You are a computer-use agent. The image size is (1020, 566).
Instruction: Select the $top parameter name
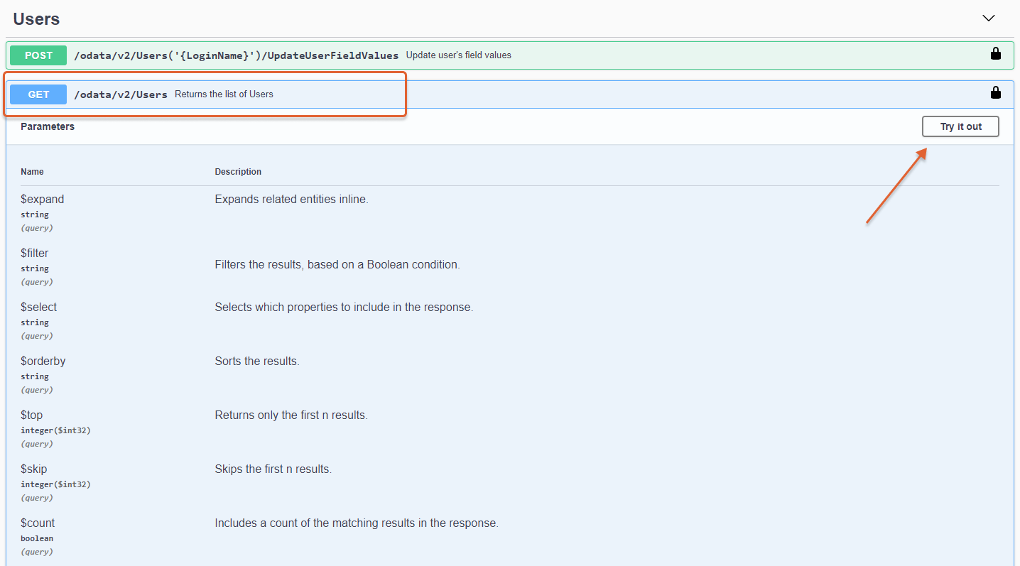(31, 415)
